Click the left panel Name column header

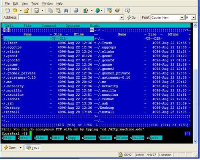point(27,34)
